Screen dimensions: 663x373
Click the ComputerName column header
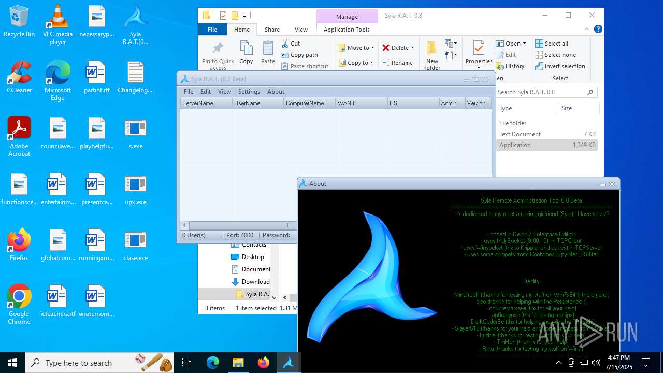point(309,103)
